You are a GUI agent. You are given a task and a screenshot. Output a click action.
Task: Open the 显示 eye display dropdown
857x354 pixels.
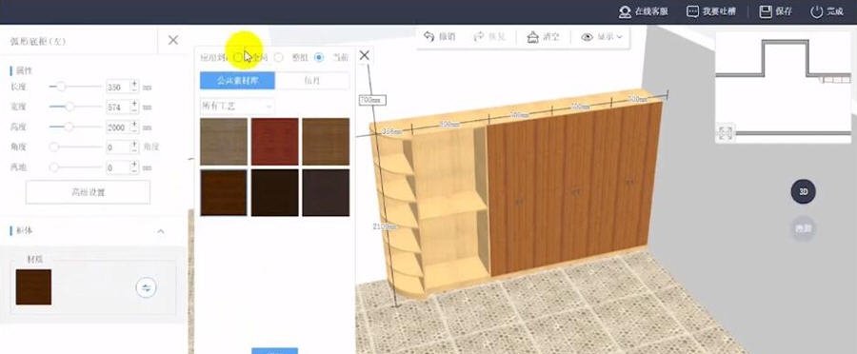601,37
